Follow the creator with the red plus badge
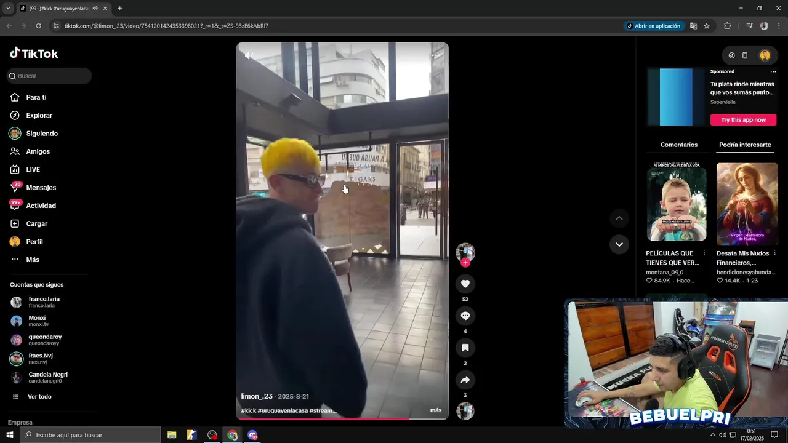The width and height of the screenshot is (788, 443). click(x=465, y=263)
